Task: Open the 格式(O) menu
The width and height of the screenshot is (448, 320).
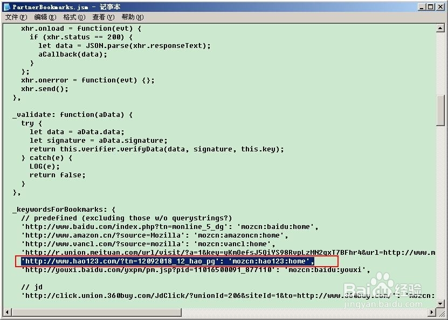Action: click(x=74, y=17)
